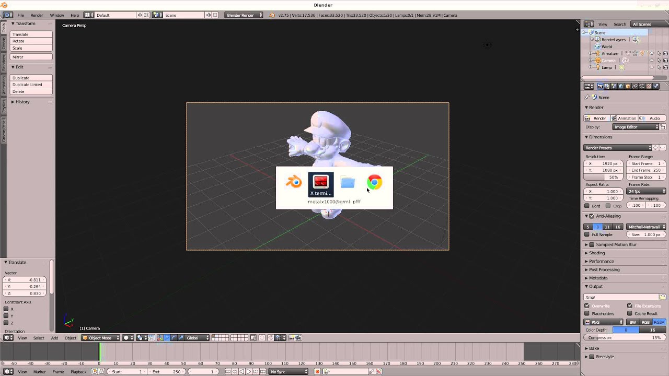Click the record auto-keyframe red button

(317, 371)
